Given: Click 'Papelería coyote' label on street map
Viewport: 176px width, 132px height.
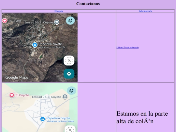Looking at the screenshot, I should tap(58, 118).
